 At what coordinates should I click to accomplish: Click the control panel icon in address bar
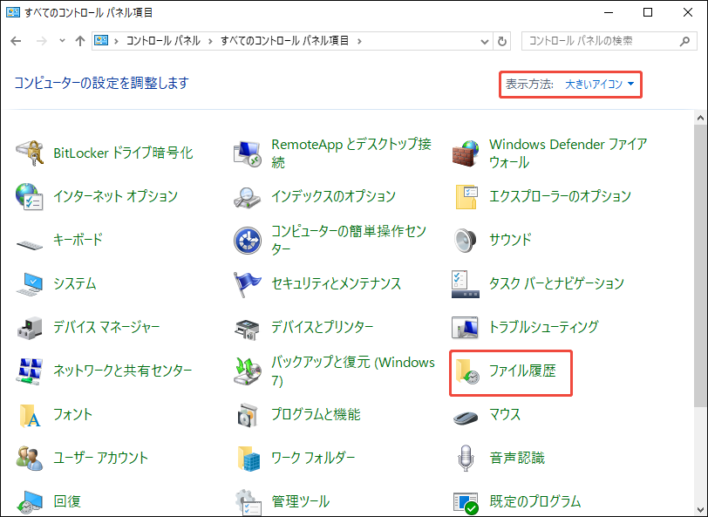click(101, 41)
